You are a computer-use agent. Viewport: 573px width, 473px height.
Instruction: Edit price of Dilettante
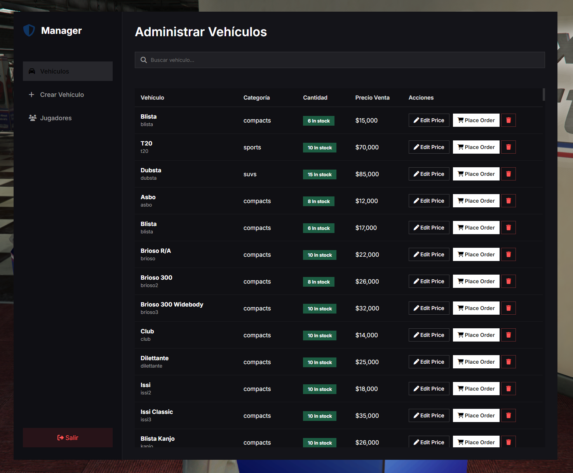pos(429,362)
